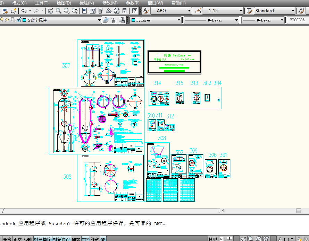Click status bar Pan hand icon

click(243, 239)
